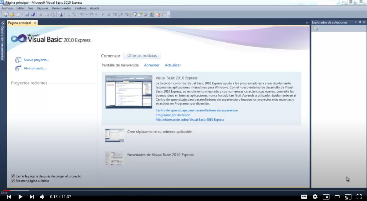Viewport: 367px width, 201px height.
Task: Click the Step Out debug toolbar icon
Action: pyautogui.click(x=126, y=14)
